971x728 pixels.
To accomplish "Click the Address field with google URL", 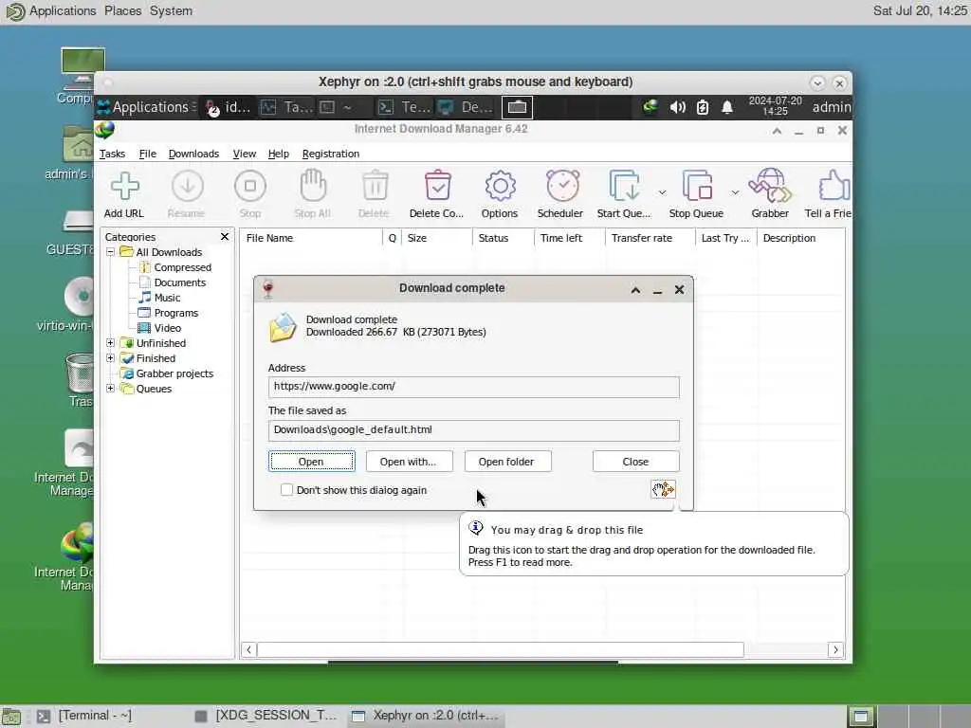I will (x=474, y=387).
